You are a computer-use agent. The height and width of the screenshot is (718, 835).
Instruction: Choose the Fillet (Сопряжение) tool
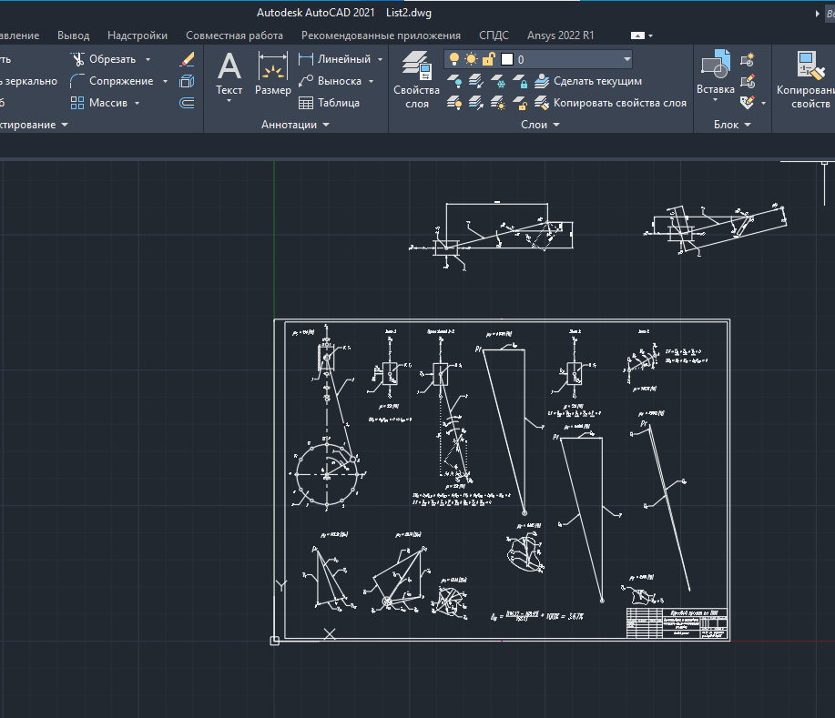coord(79,81)
